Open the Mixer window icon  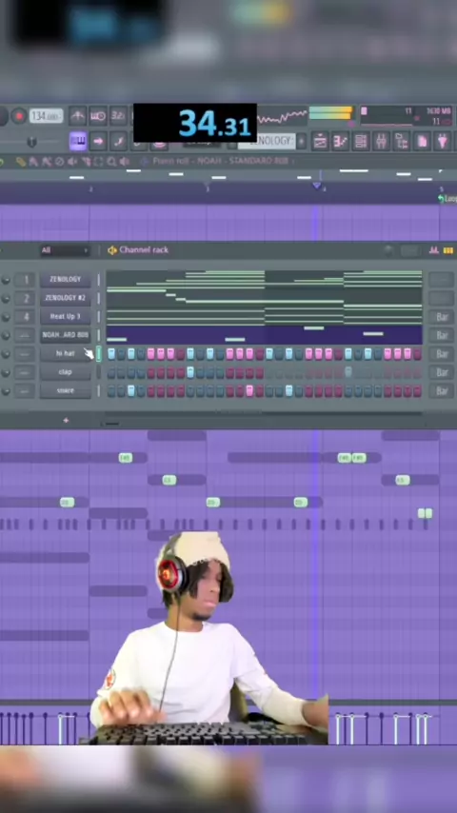pyautogui.click(x=381, y=141)
